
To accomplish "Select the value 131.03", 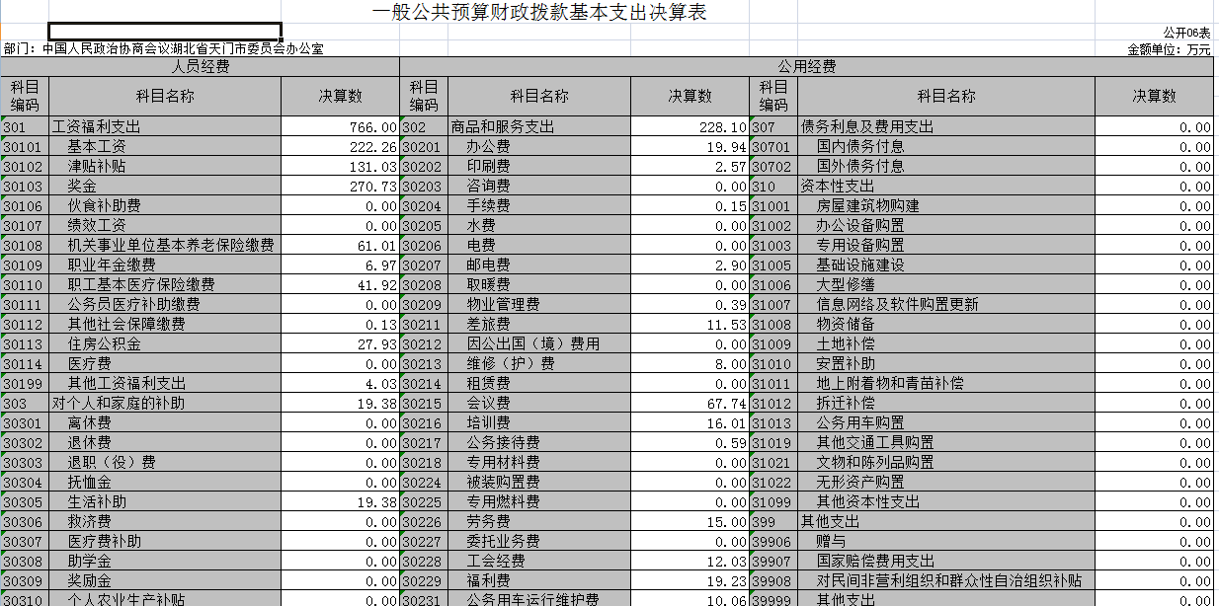I will [x=341, y=167].
